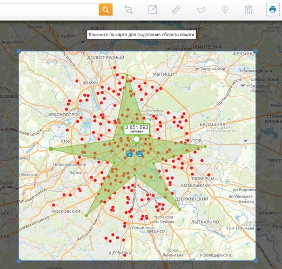
Task: Open the route planning tool icon
Action: (x=129, y=10)
